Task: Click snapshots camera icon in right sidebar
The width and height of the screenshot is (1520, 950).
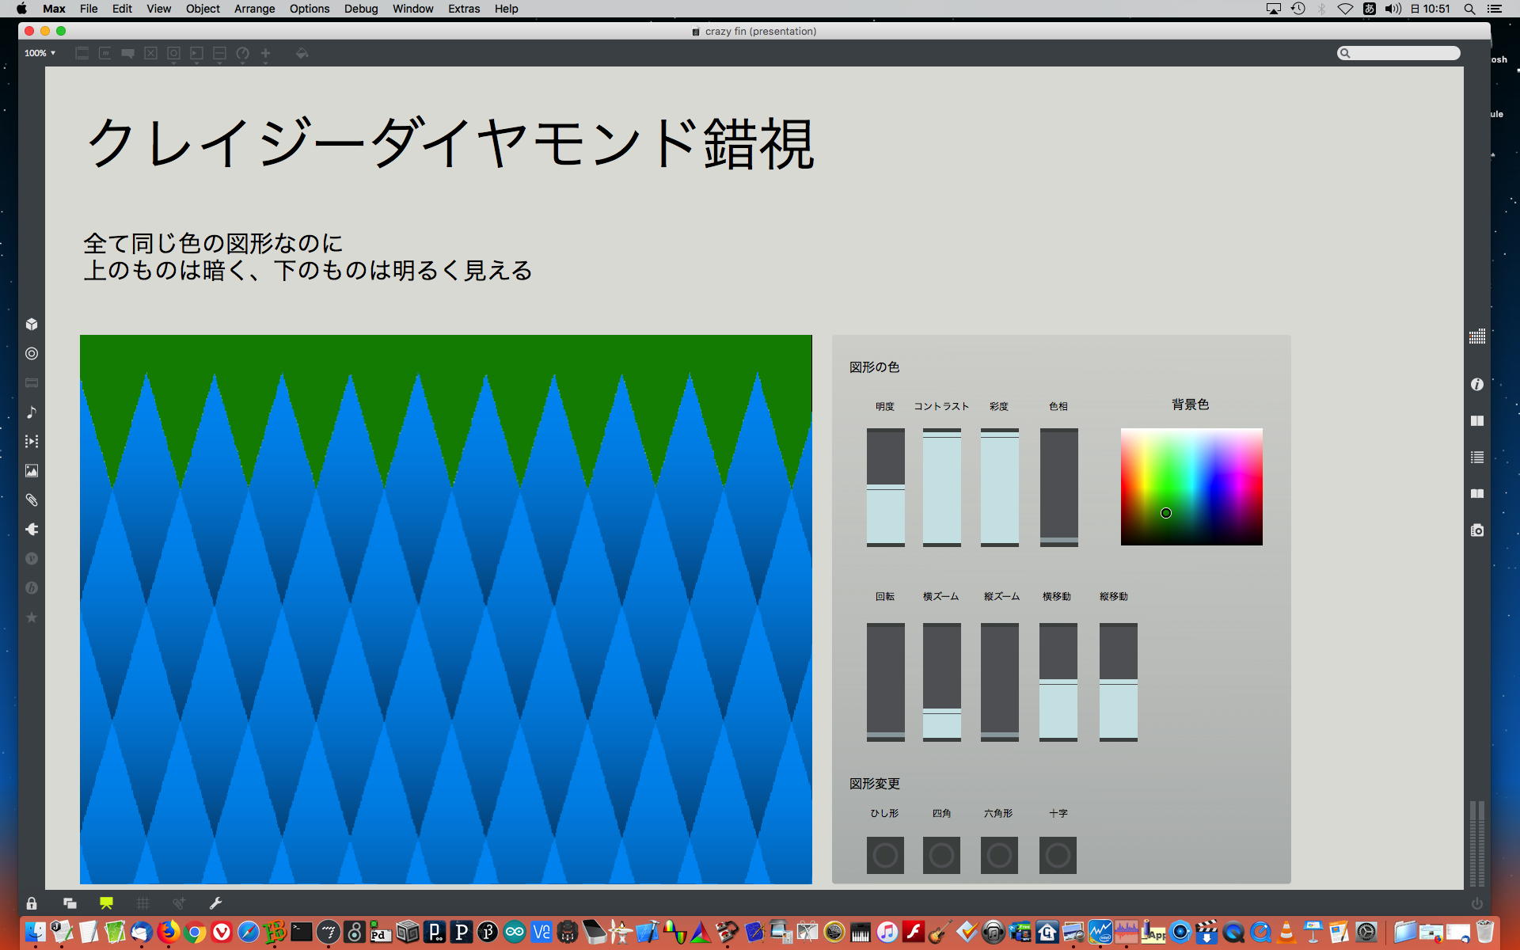Action: 1477,530
